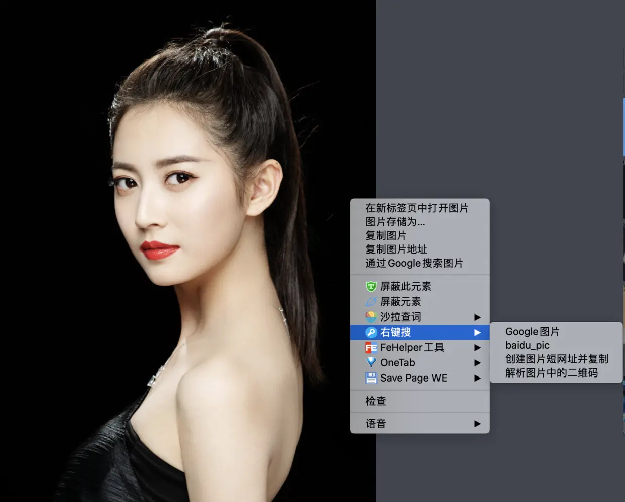Image resolution: width=625 pixels, height=502 pixels.
Task: Expand the 语音 submenu arrow
Action: coord(477,424)
